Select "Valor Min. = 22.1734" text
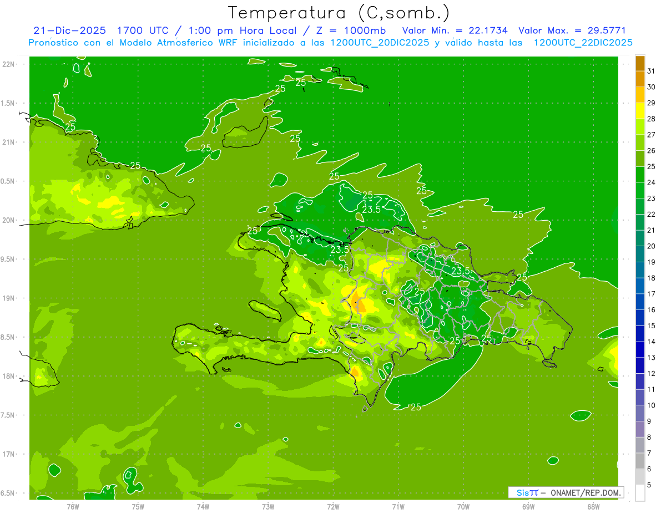Image resolution: width=666 pixels, height=514 pixels. pyautogui.click(x=455, y=30)
